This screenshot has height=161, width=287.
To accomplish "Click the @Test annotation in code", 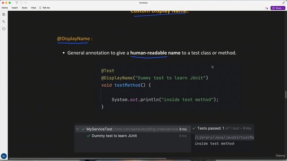I will [108, 71].
